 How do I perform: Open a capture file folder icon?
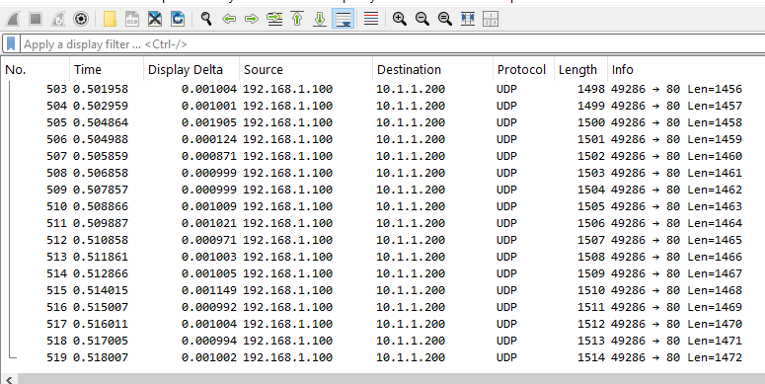coord(110,19)
